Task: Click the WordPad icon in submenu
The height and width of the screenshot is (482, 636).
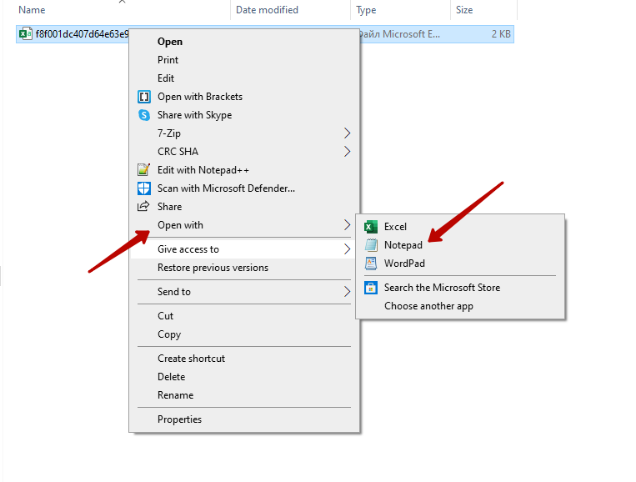Action: (x=371, y=264)
